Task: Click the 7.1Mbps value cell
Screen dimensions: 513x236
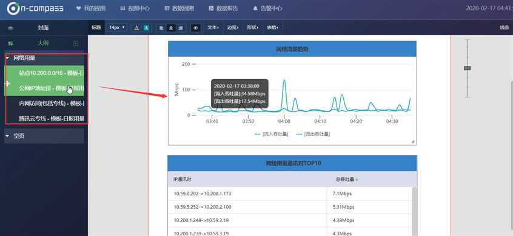Action: click(x=342, y=194)
